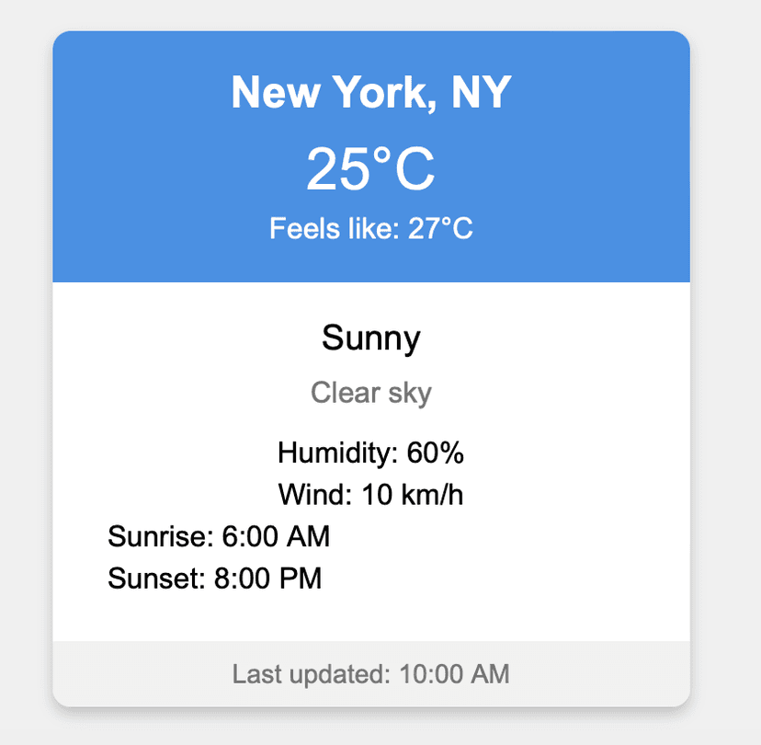Image resolution: width=761 pixels, height=745 pixels.
Task: Select the 10:00 AM update time
Action: [454, 674]
